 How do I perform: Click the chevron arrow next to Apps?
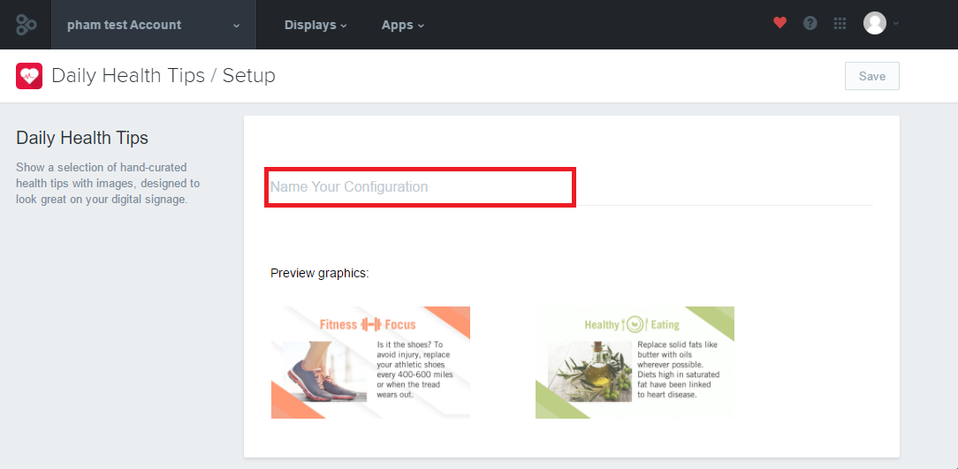click(421, 26)
